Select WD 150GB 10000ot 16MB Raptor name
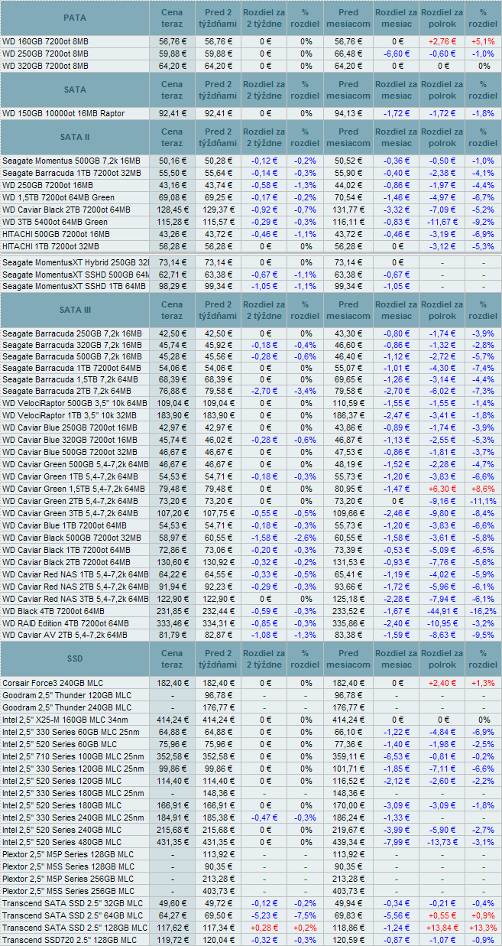502x946 pixels. pos(63,113)
